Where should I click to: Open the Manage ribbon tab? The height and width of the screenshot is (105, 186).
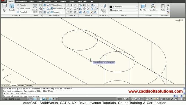point(63,1)
